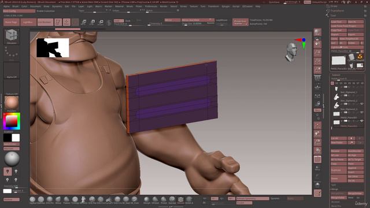Select the V2 visibility set tab

click(x=336, y=83)
